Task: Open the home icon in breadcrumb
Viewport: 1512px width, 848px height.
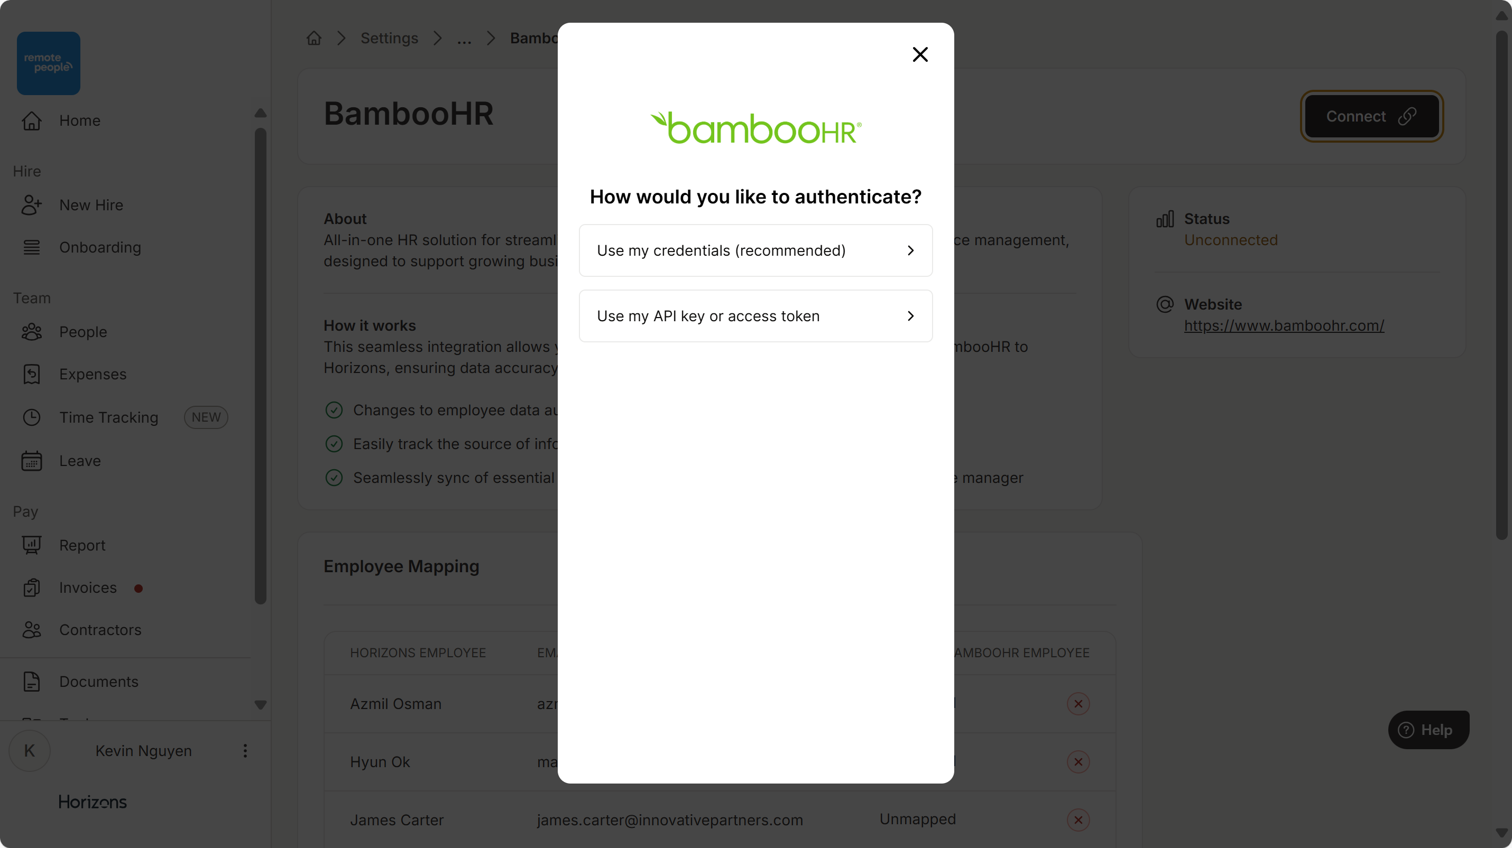Action: tap(314, 38)
